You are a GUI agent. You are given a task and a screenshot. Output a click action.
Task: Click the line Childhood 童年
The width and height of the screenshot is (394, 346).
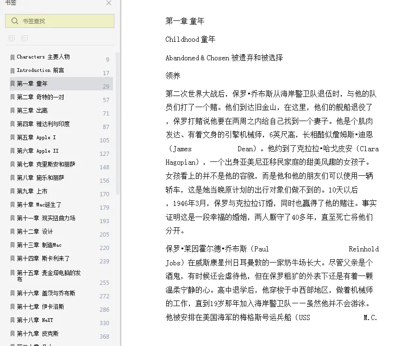190,39
